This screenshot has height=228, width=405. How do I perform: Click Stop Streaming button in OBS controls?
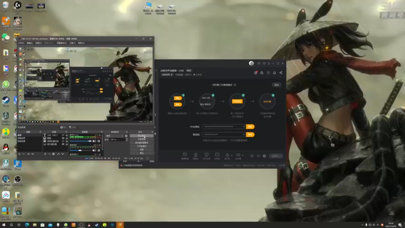(x=142, y=136)
